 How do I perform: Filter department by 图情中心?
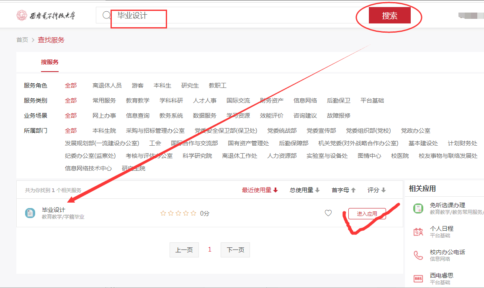(x=369, y=156)
